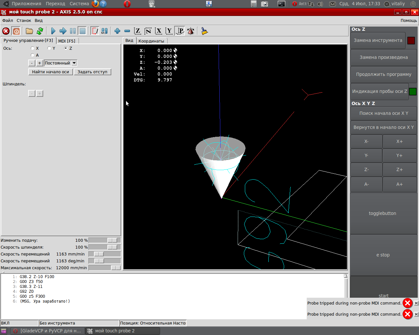Select the Y axis radio button
419x335 pixels.
coord(49,48)
